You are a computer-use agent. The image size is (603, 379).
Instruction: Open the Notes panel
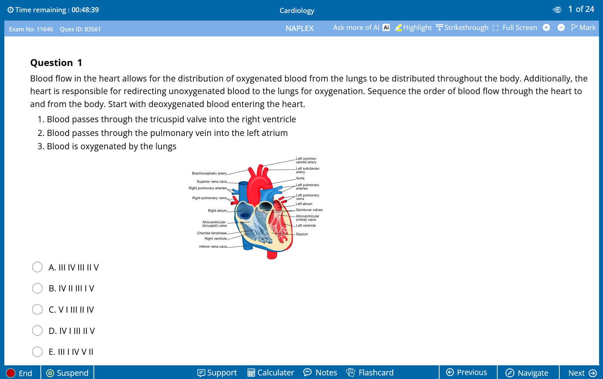tap(320, 373)
